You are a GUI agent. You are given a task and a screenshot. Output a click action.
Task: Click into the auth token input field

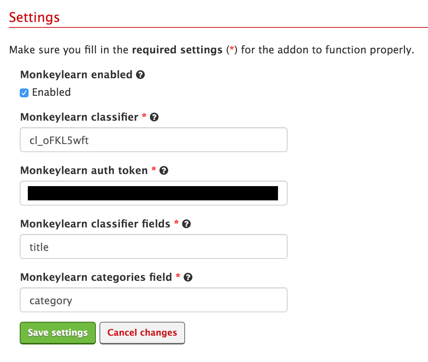pos(153,193)
